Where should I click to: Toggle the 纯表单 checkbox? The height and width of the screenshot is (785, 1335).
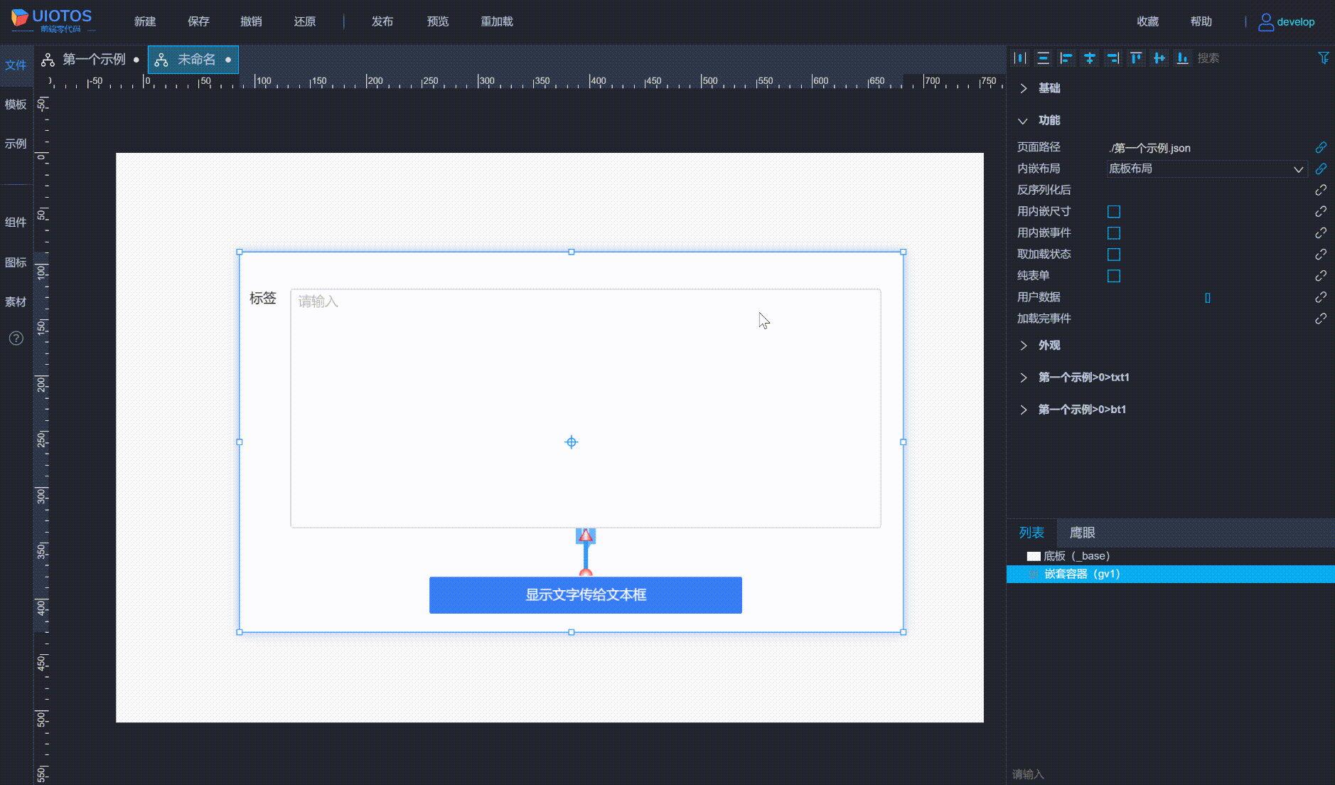1114,276
